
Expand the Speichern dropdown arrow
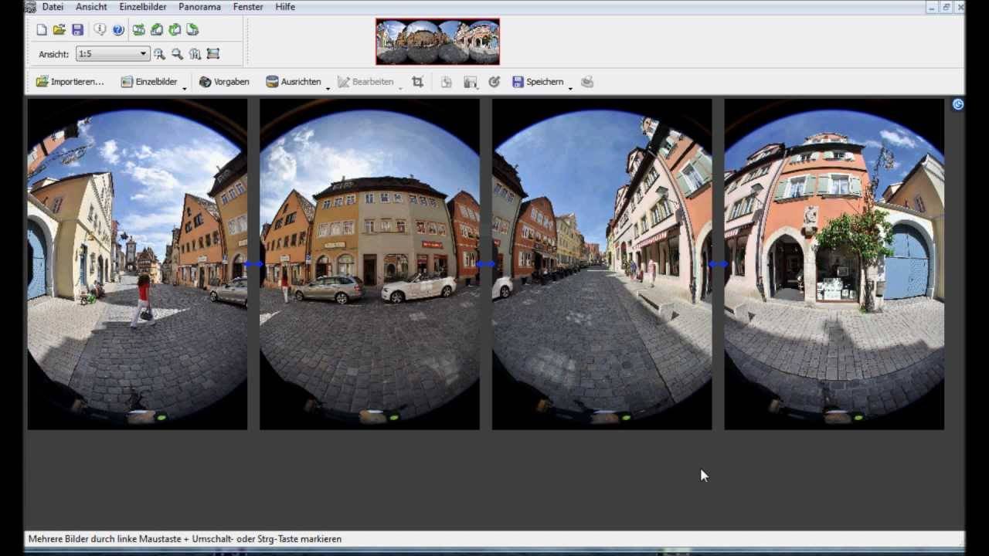570,88
